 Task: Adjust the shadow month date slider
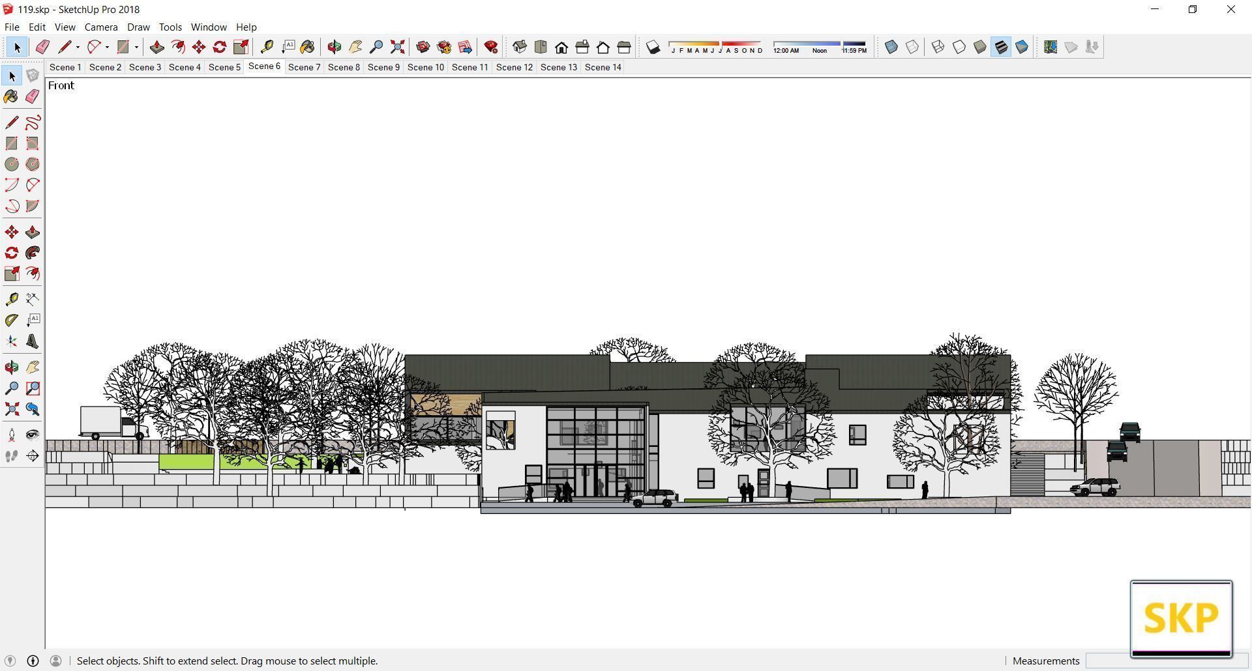point(715,44)
